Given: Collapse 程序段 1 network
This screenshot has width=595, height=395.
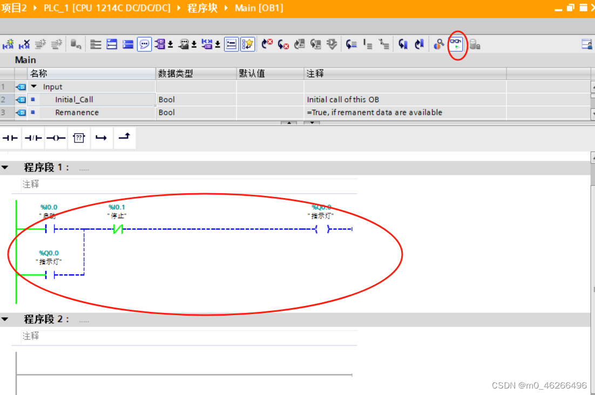Looking at the screenshot, I should tap(5, 167).
